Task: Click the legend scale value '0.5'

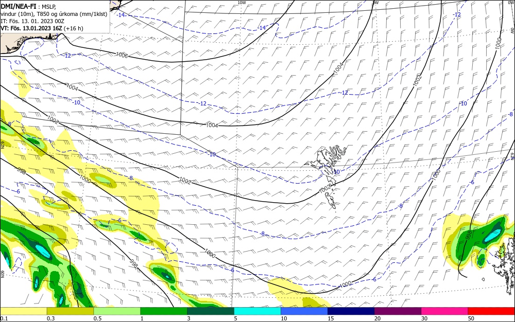Action: pyautogui.click(x=97, y=318)
